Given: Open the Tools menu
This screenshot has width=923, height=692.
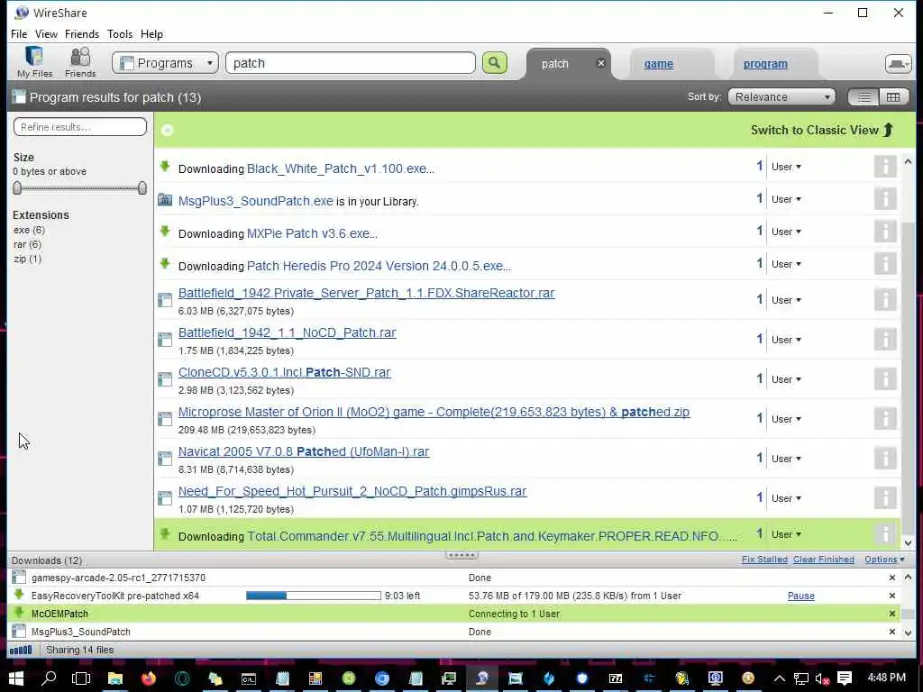Looking at the screenshot, I should tap(120, 34).
